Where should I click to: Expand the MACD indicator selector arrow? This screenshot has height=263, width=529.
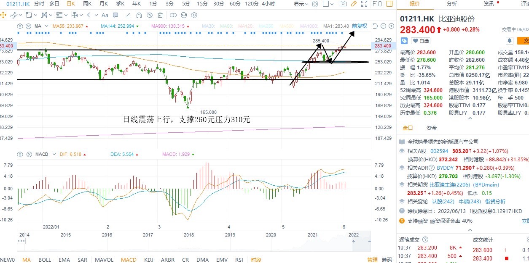pyautogui.click(x=55, y=154)
